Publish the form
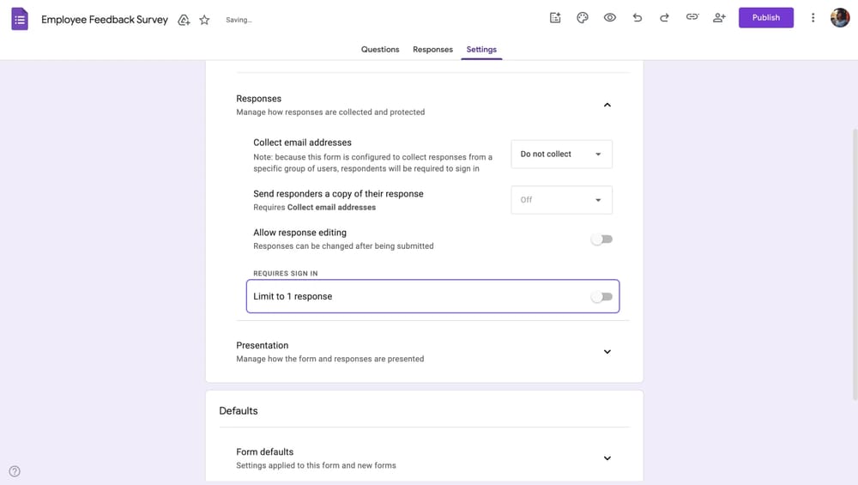Screen dimensions: 858x485 (765, 17)
